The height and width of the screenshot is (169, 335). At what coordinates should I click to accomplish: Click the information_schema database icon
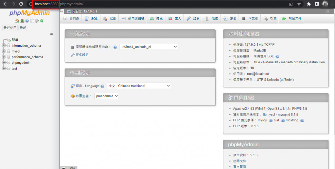click(x=9, y=45)
